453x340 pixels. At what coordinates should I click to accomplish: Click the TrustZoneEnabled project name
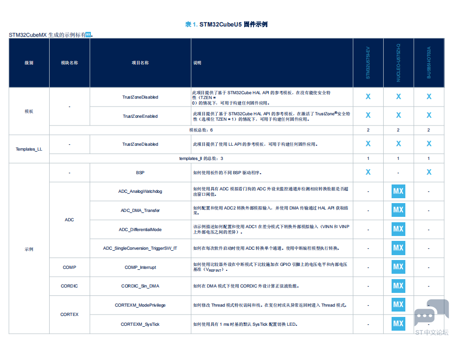[x=140, y=116]
